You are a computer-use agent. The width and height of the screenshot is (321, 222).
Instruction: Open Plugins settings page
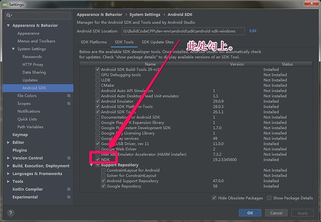pyautogui.click(x=20, y=150)
